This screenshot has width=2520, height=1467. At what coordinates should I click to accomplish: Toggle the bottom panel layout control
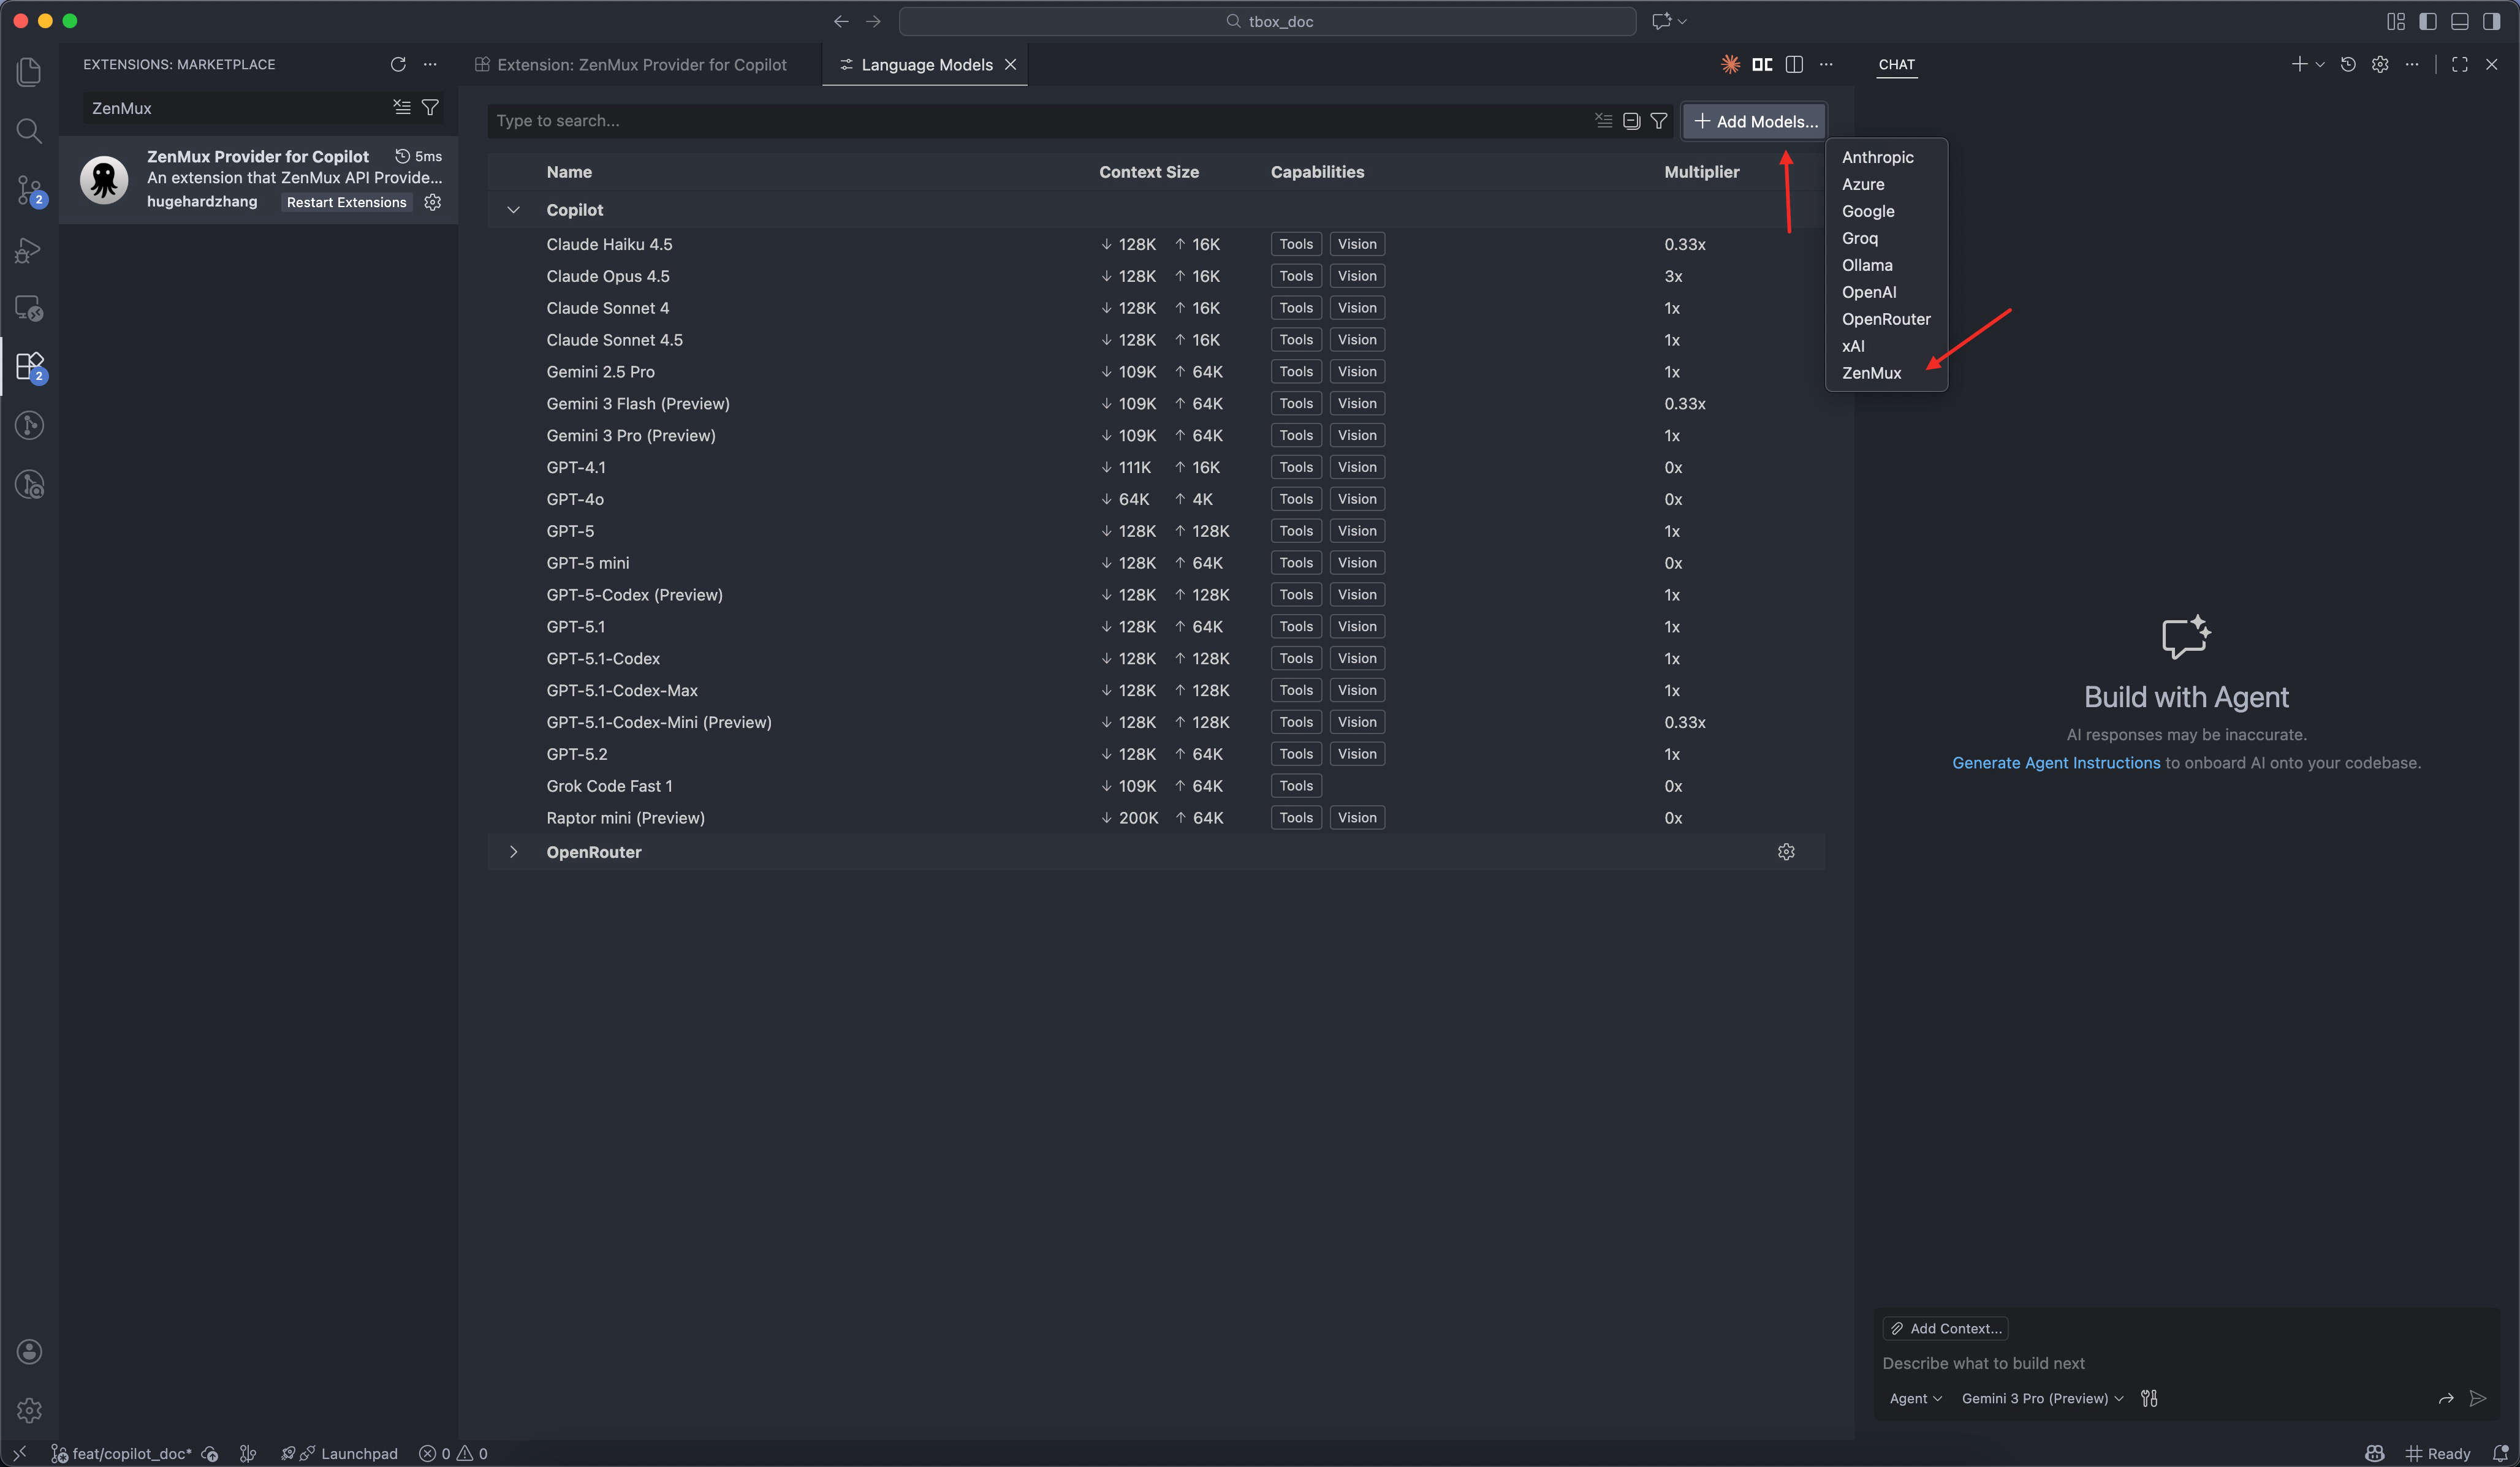tap(2460, 21)
